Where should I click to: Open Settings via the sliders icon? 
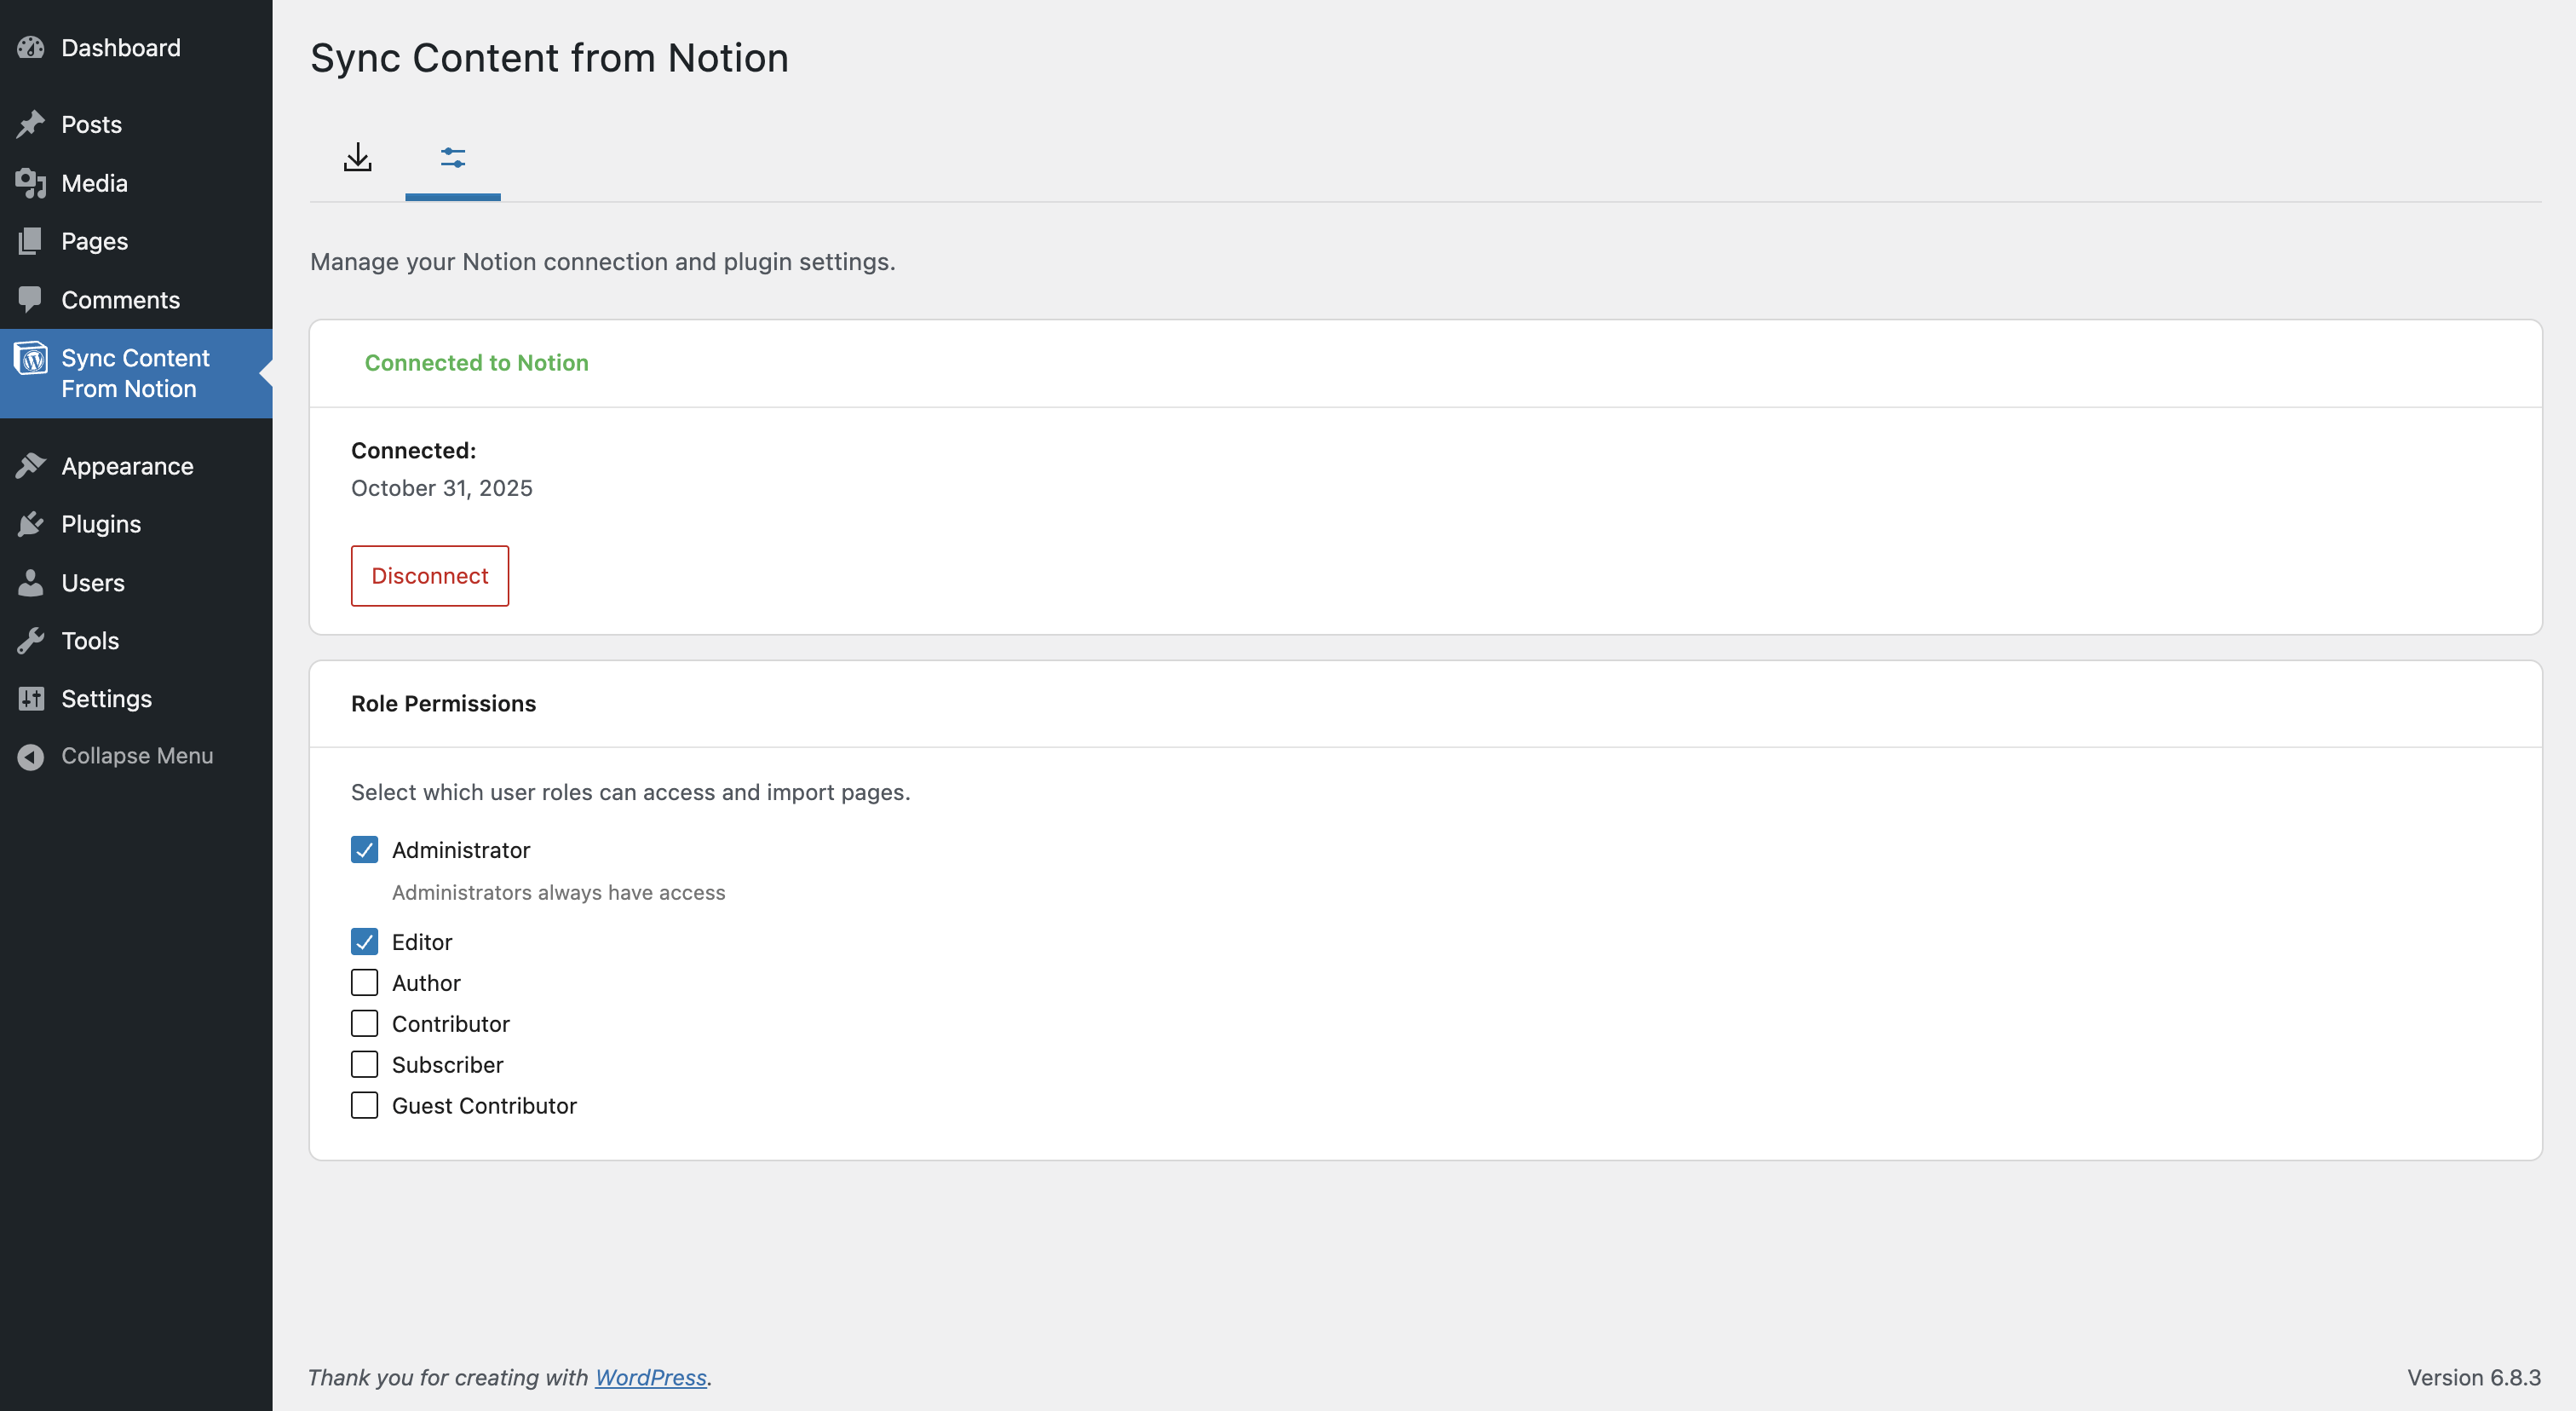(31, 698)
